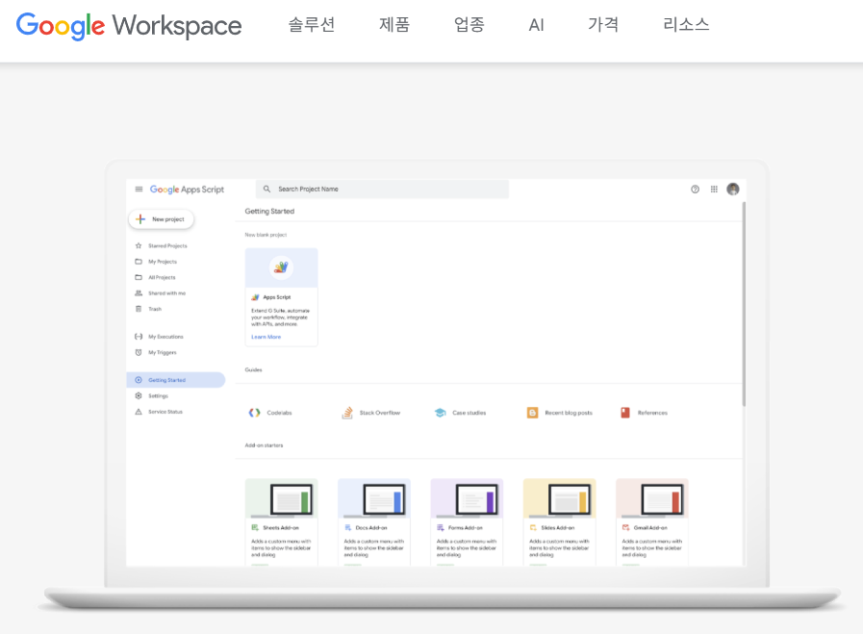Image resolution: width=863 pixels, height=634 pixels.
Task: Click the Sheets Add-on title
Action: coord(281,528)
